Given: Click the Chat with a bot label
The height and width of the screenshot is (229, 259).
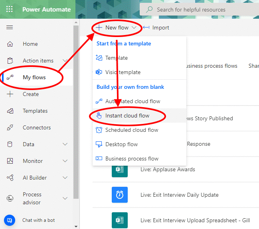Looking at the screenshot, I should [x=38, y=220].
